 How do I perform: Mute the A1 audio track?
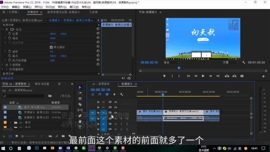[x=115, y=119]
